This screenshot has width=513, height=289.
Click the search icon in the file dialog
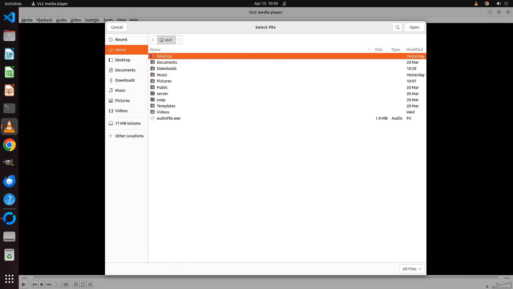[397, 27]
